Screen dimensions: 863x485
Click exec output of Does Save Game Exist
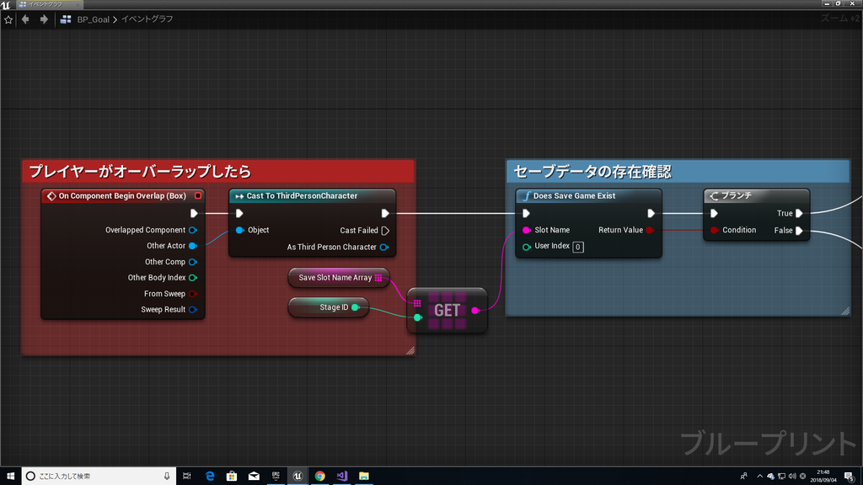[651, 213]
